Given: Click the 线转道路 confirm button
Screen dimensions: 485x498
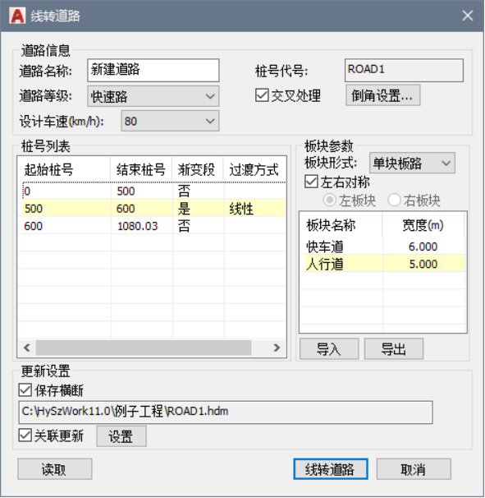Looking at the screenshot, I should coord(331,468).
